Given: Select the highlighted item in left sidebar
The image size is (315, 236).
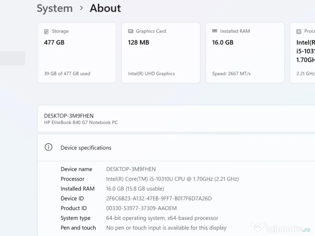Looking at the screenshot, I should [x=12, y=58].
